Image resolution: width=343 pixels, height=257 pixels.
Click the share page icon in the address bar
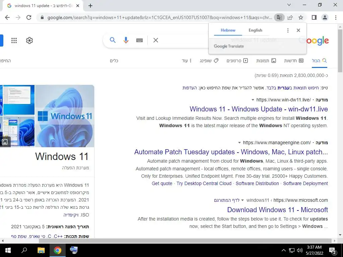pyautogui.click(x=290, y=17)
